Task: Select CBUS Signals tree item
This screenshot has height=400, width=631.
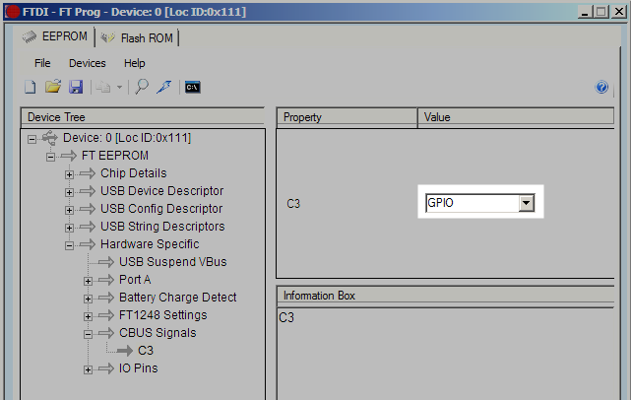Action: pos(158,333)
